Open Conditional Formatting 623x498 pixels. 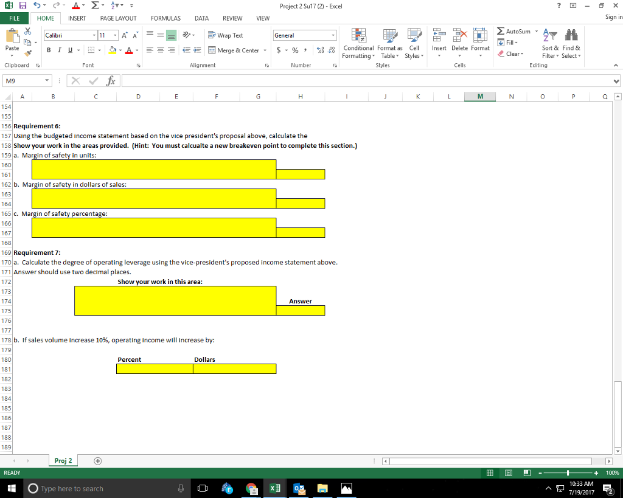click(358, 43)
